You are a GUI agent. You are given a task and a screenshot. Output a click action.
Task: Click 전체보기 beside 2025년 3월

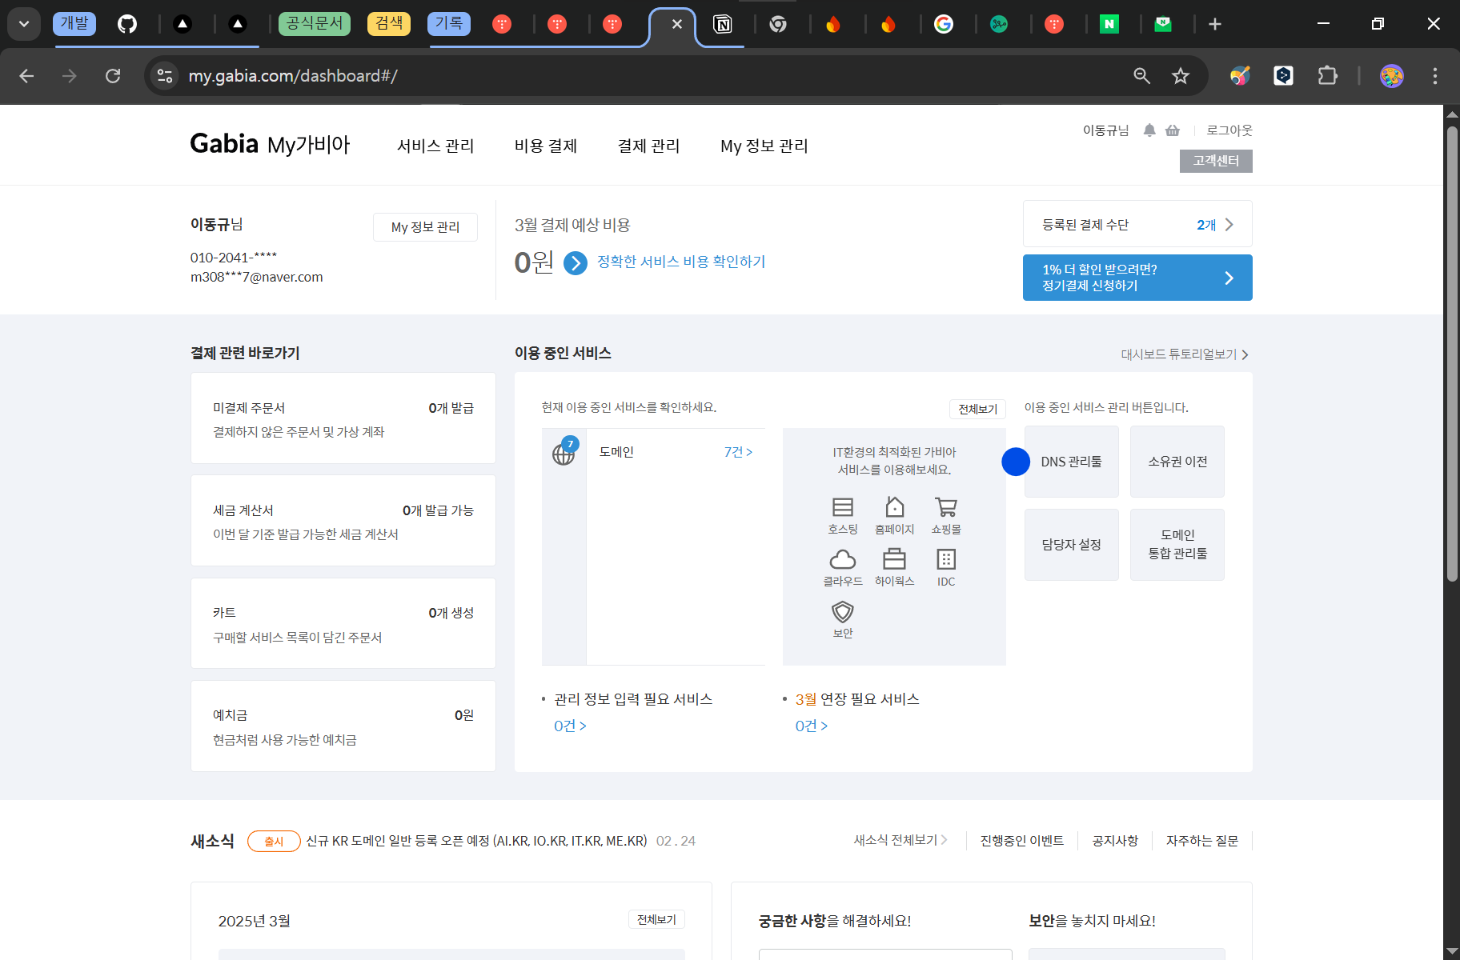[x=656, y=920]
